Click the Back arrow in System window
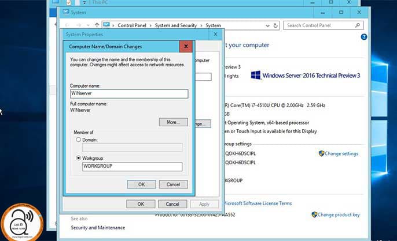The height and width of the screenshot is (241, 397). tap(67, 25)
